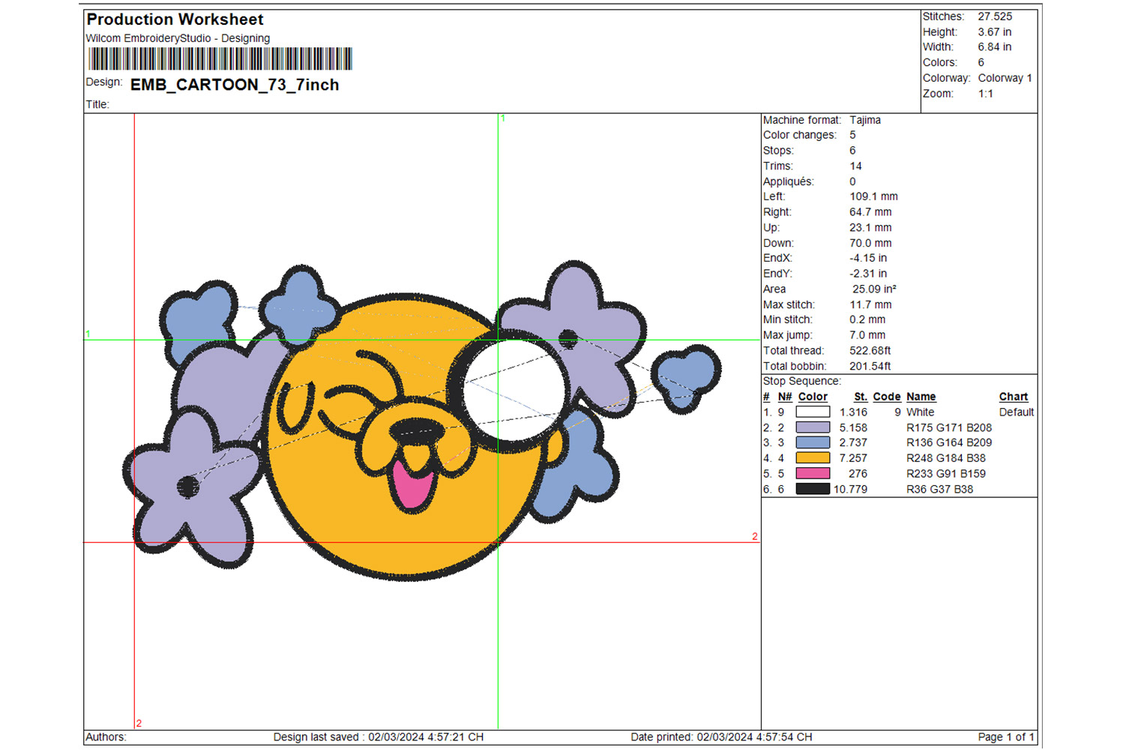Click the Production Worksheet title
Viewport: 1126px width, 750px height.
(175, 19)
